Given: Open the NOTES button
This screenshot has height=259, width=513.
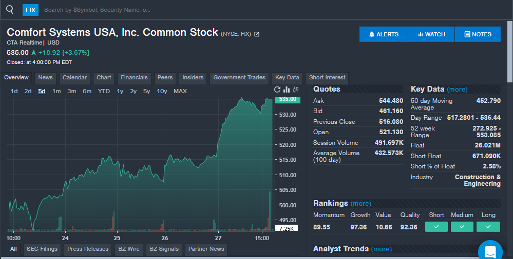Looking at the screenshot, I should click(x=478, y=34).
